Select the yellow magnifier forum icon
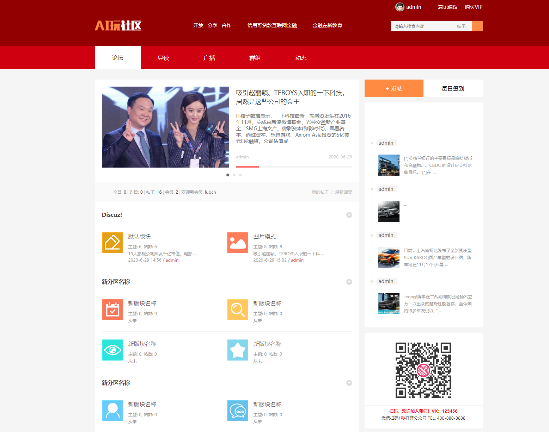The height and width of the screenshot is (432, 549). pyautogui.click(x=237, y=309)
